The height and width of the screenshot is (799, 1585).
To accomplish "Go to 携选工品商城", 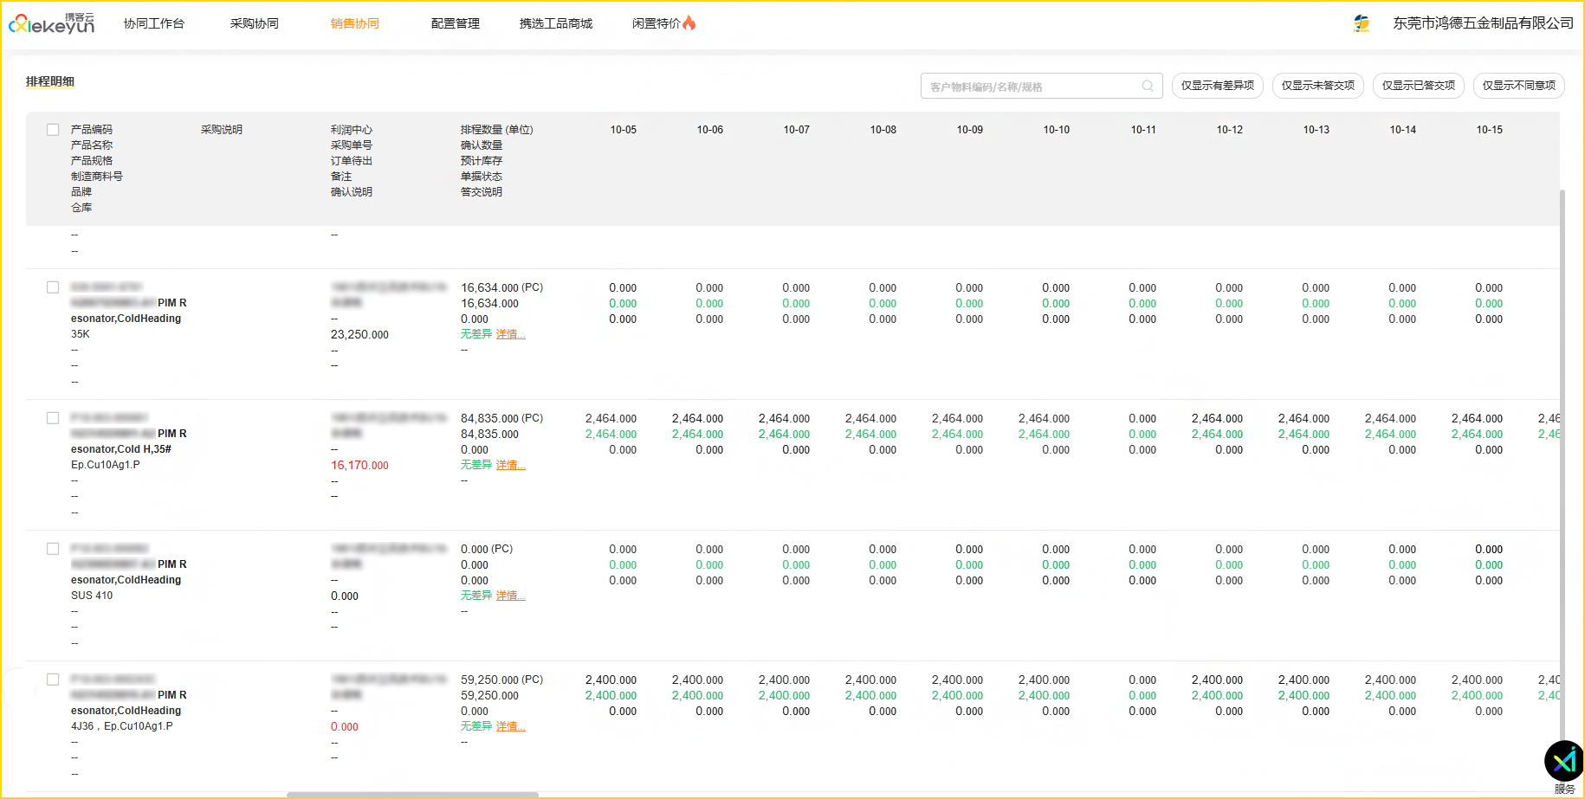I will click(x=556, y=23).
